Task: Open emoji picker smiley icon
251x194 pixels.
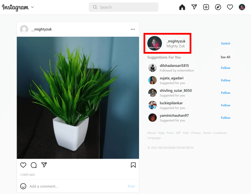Action: (x=23, y=186)
